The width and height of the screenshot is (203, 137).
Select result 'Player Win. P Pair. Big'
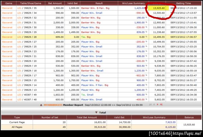coord(95,85)
